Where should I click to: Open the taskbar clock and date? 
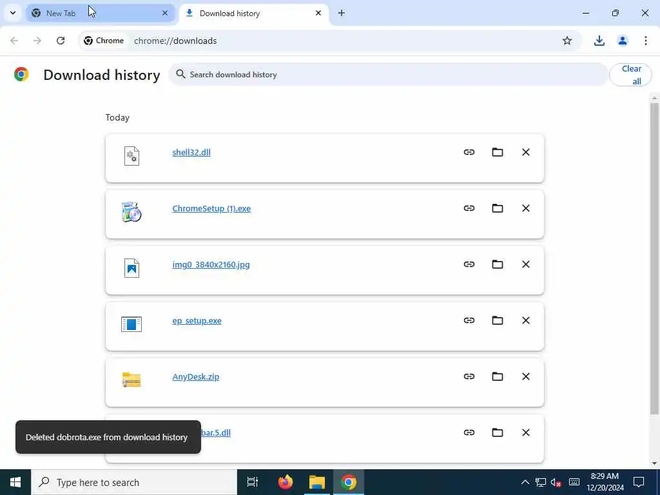pyautogui.click(x=605, y=482)
